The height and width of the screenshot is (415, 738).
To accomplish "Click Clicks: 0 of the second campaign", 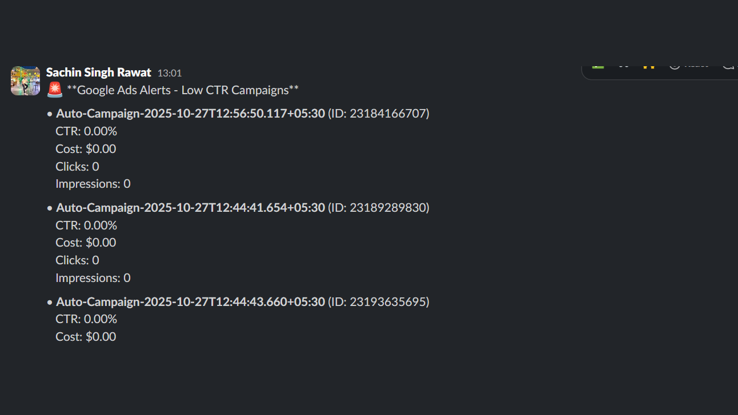I will (77, 260).
